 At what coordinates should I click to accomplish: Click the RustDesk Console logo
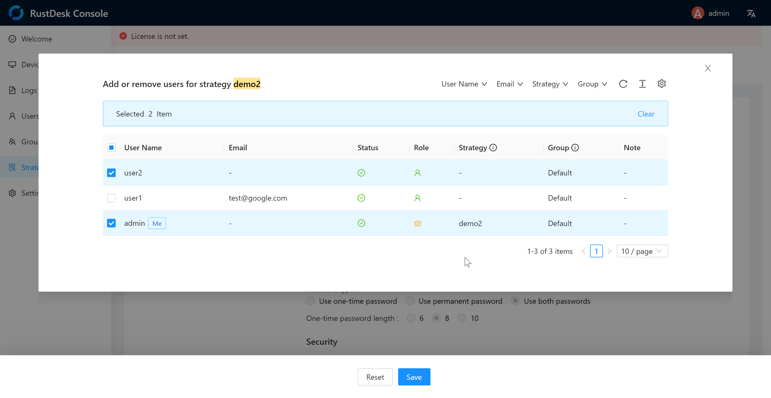(16, 13)
